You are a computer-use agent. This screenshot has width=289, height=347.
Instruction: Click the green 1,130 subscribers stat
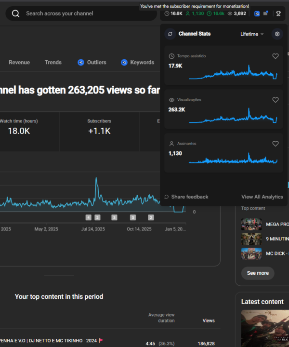coord(195,13)
